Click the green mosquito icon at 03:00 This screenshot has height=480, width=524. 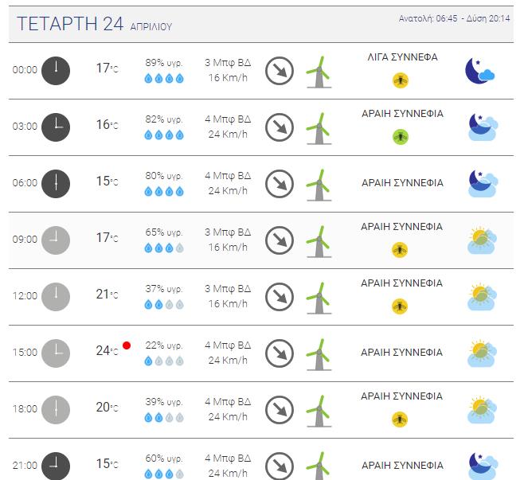401,137
